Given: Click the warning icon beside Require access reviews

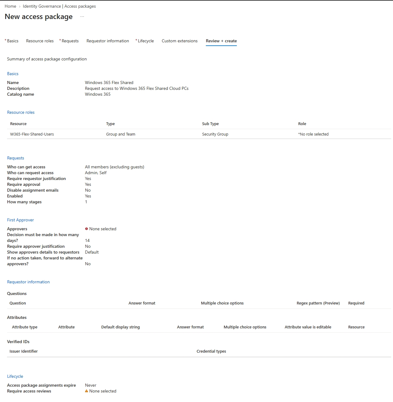Looking at the screenshot, I should 87,391.
